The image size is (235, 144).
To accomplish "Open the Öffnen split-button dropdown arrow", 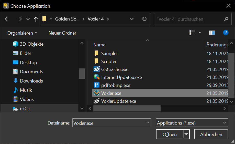I will [x=186, y=134].
